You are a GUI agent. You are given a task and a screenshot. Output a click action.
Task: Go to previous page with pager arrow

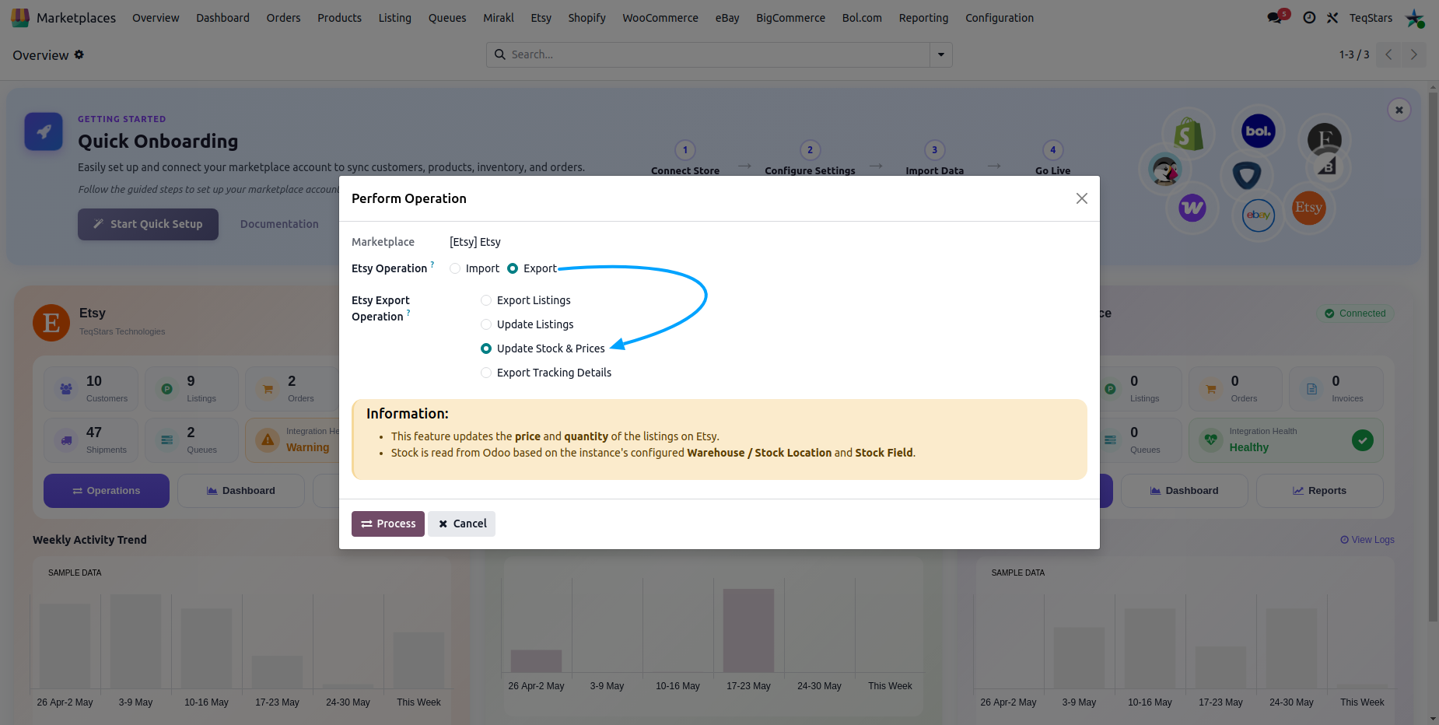1388,54
